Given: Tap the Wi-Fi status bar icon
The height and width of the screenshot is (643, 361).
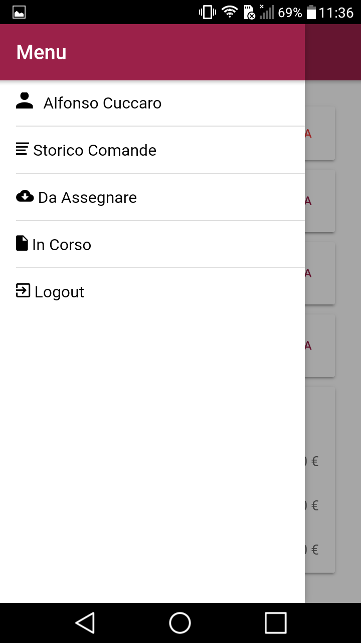Looking at the screenshot, I should pyautogui.click(x=230, y=12).
